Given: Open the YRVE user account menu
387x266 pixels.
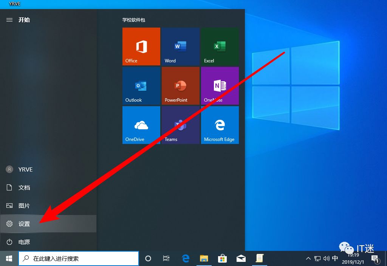Looking at the screenshot, I should pyautogui.click(x=48, y=169).
